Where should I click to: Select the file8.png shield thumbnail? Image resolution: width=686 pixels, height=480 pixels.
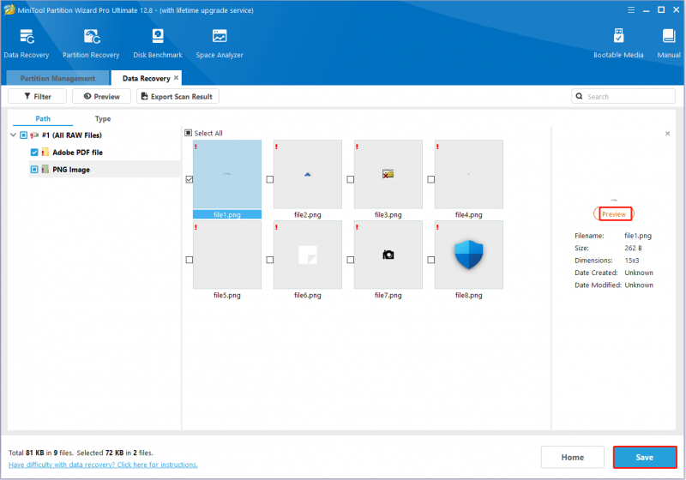(x=468, y=255)
